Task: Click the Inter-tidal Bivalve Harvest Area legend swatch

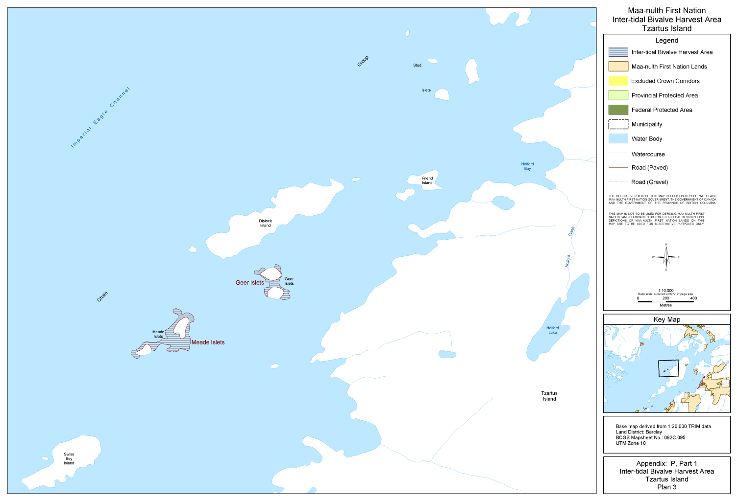Action: click(618, 52)
